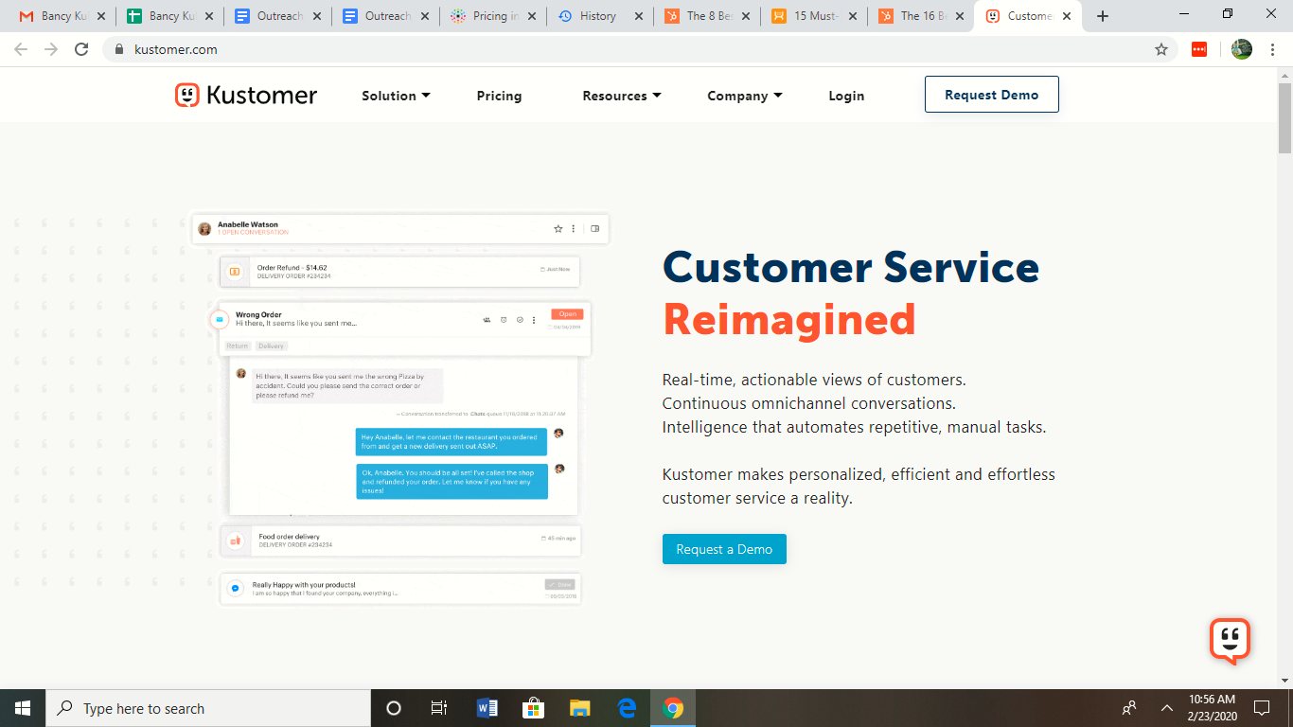Open Task View on the taskbar
This screenshot has width=1293, height=727.
point(439,708)
